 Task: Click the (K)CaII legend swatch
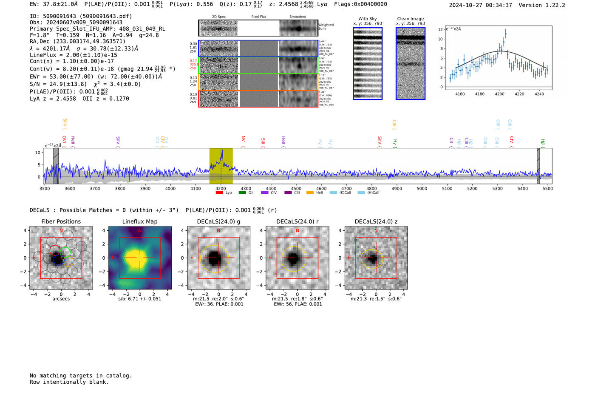point(333,193)
